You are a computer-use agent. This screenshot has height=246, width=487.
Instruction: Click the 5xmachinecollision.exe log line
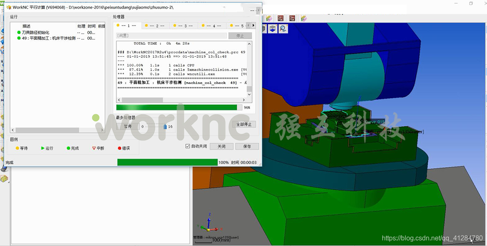click(182, 70)
